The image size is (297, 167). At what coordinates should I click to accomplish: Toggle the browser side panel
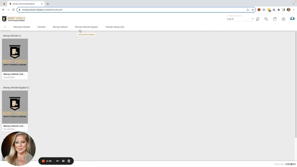[284, 10]
